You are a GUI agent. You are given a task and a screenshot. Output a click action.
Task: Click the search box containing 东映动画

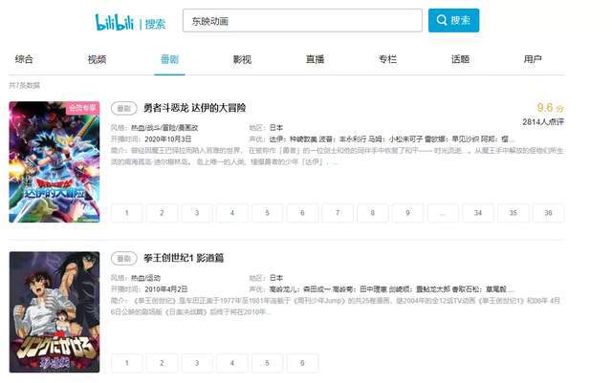coord(302,21)
